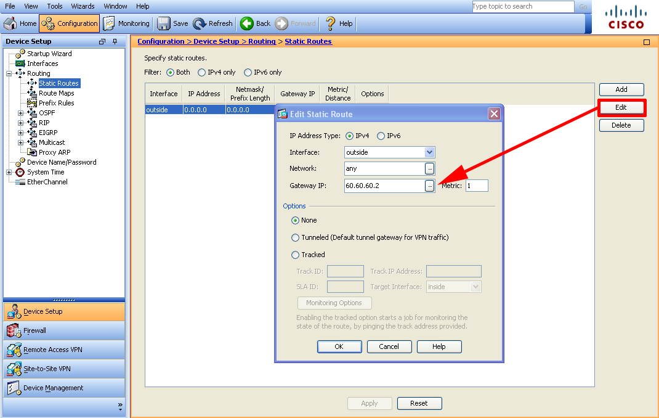
Task: Click the OSPF tree icon
Action: click(x=32, y=113)
